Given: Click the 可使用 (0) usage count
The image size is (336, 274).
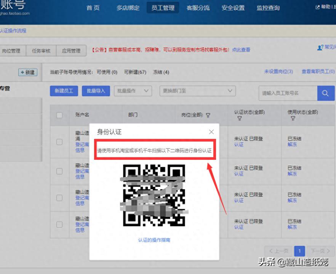Looking at the screenshot, I should pos(107,72).
